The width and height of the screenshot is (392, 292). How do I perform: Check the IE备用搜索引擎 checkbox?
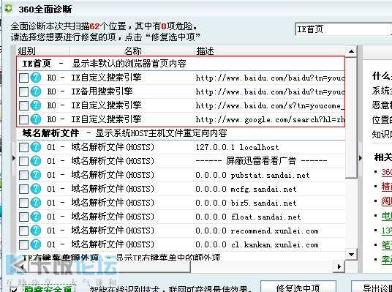point(23,91)
